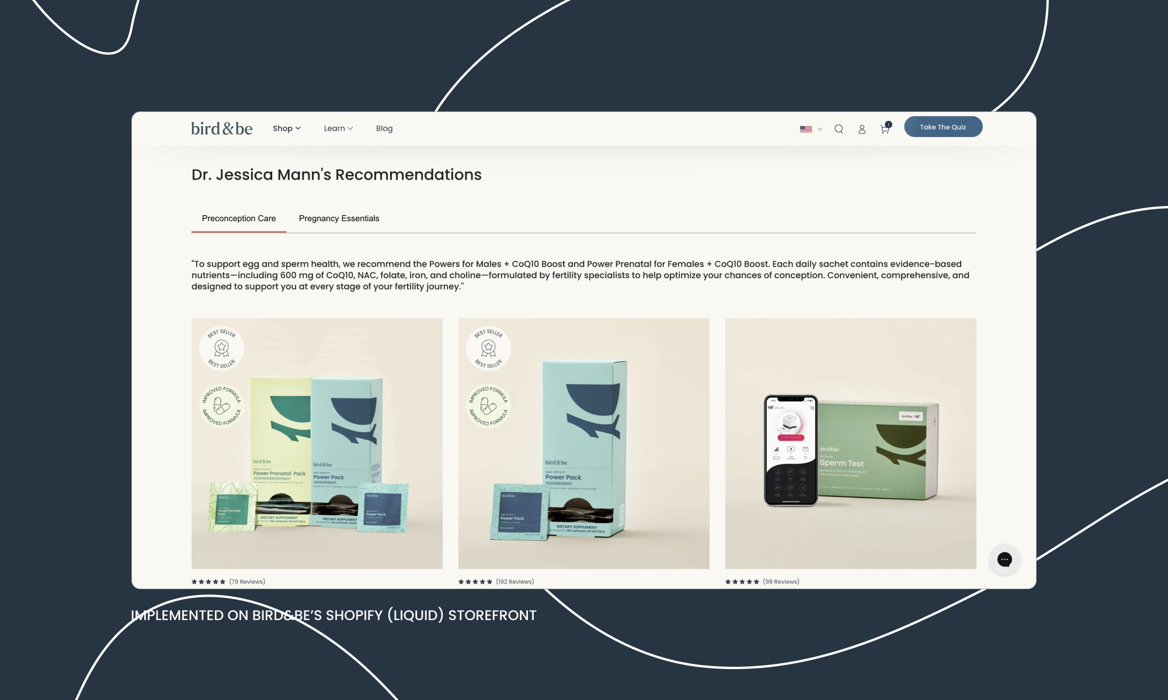Click the US flag icon

tap(806, 129)
